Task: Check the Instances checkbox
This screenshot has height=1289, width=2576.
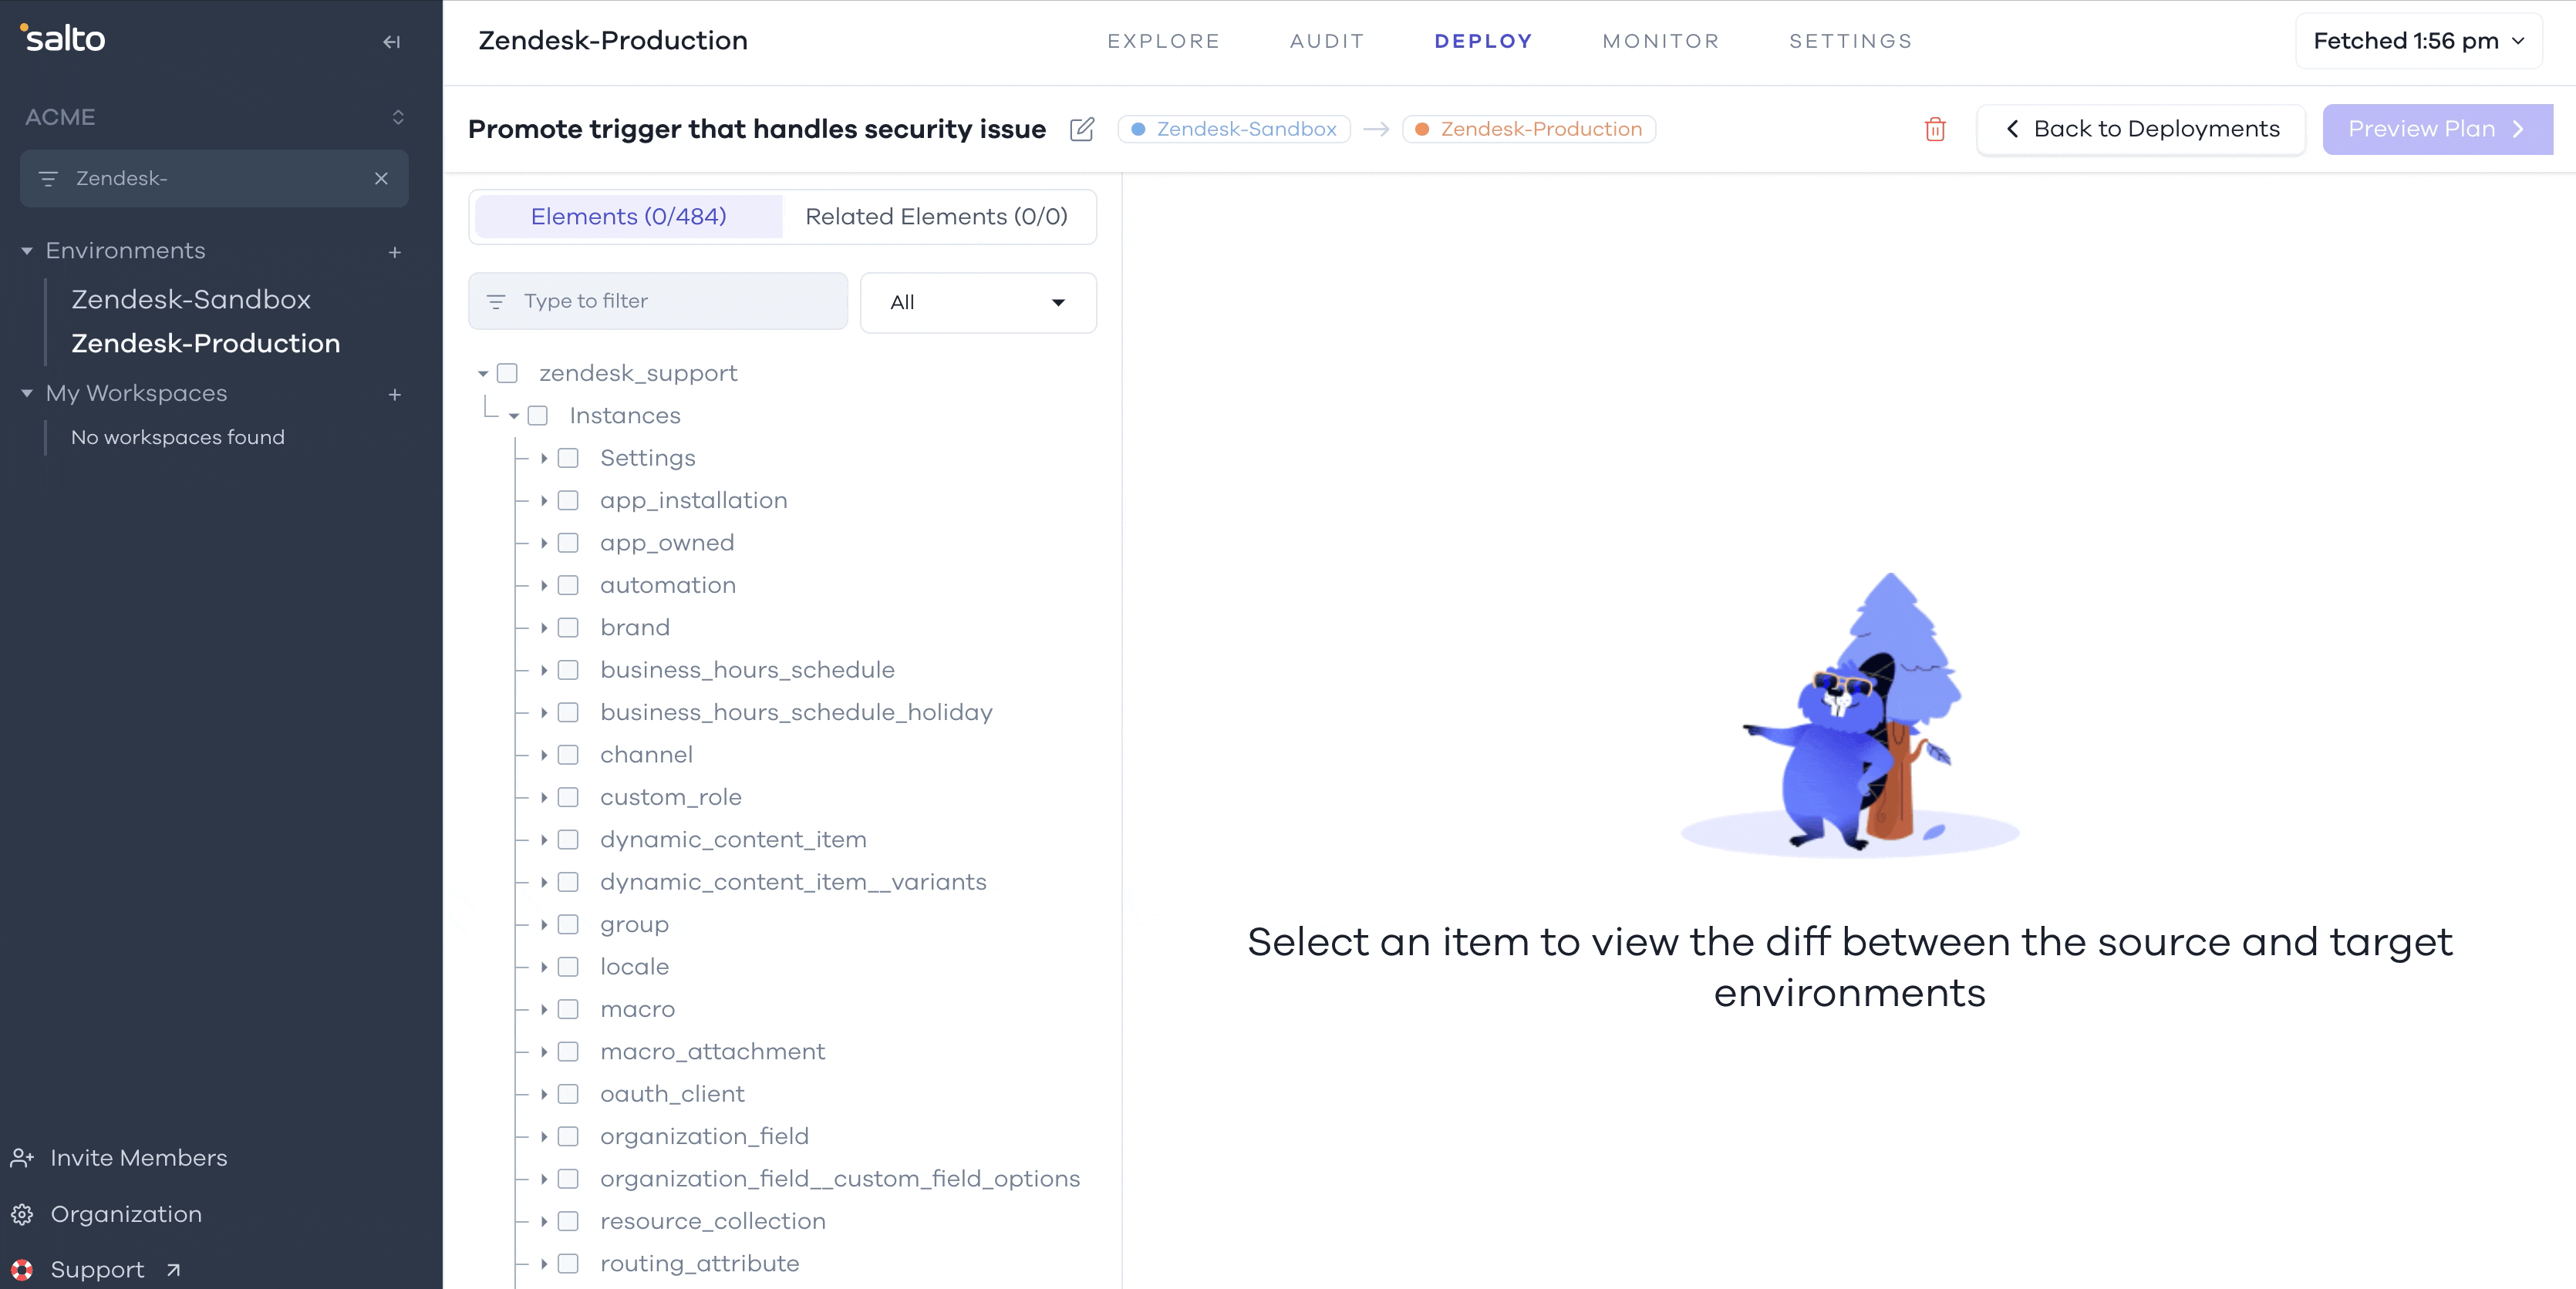Action: [x=538, y=416]
